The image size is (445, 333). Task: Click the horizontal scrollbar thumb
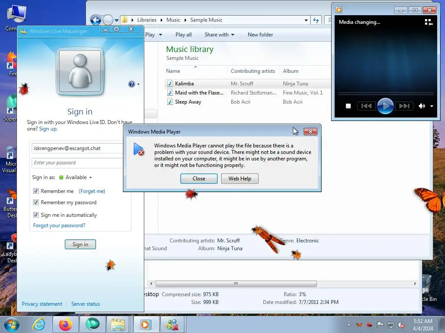(x=236, y=284)
